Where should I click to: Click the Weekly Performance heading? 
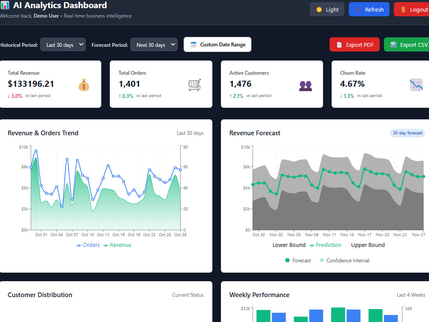pyautogui.click(x=260, y=295)
